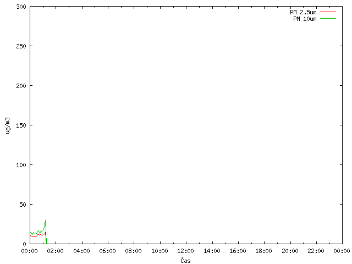
Task: Click the 14:00 time label
Action: coord(212,251)
